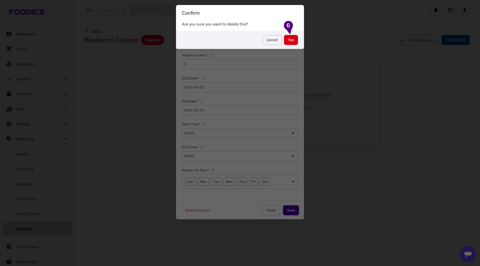The image size is (480, 266).
Task: Go to Discounts in Marketing menu
Action: (x=25, y=184)
